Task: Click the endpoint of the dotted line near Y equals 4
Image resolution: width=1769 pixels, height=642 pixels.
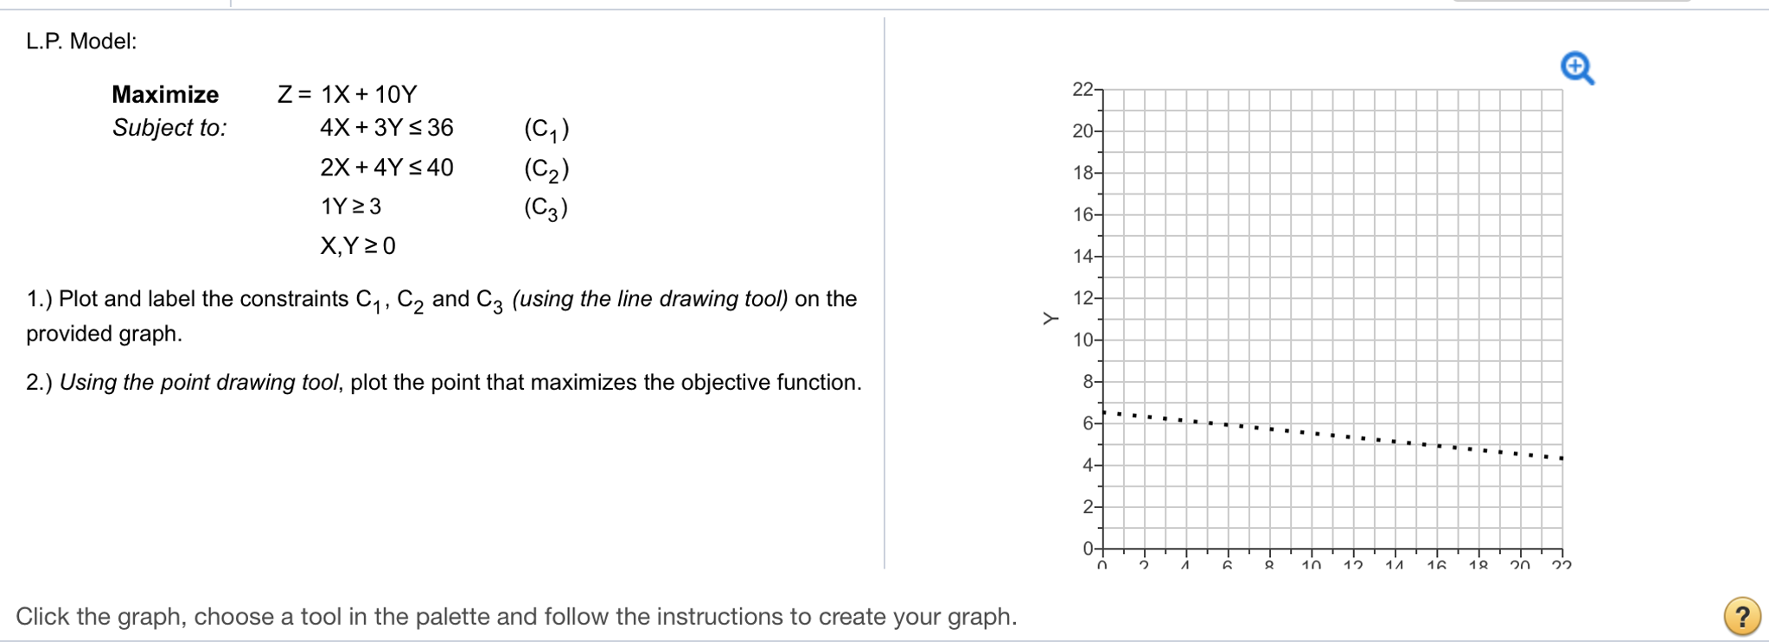Action: pyautogui.click(x=1561, y=458)
